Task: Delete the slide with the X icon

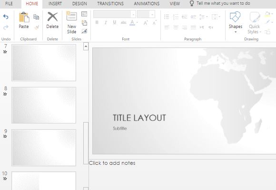Action: pos(52,17)
